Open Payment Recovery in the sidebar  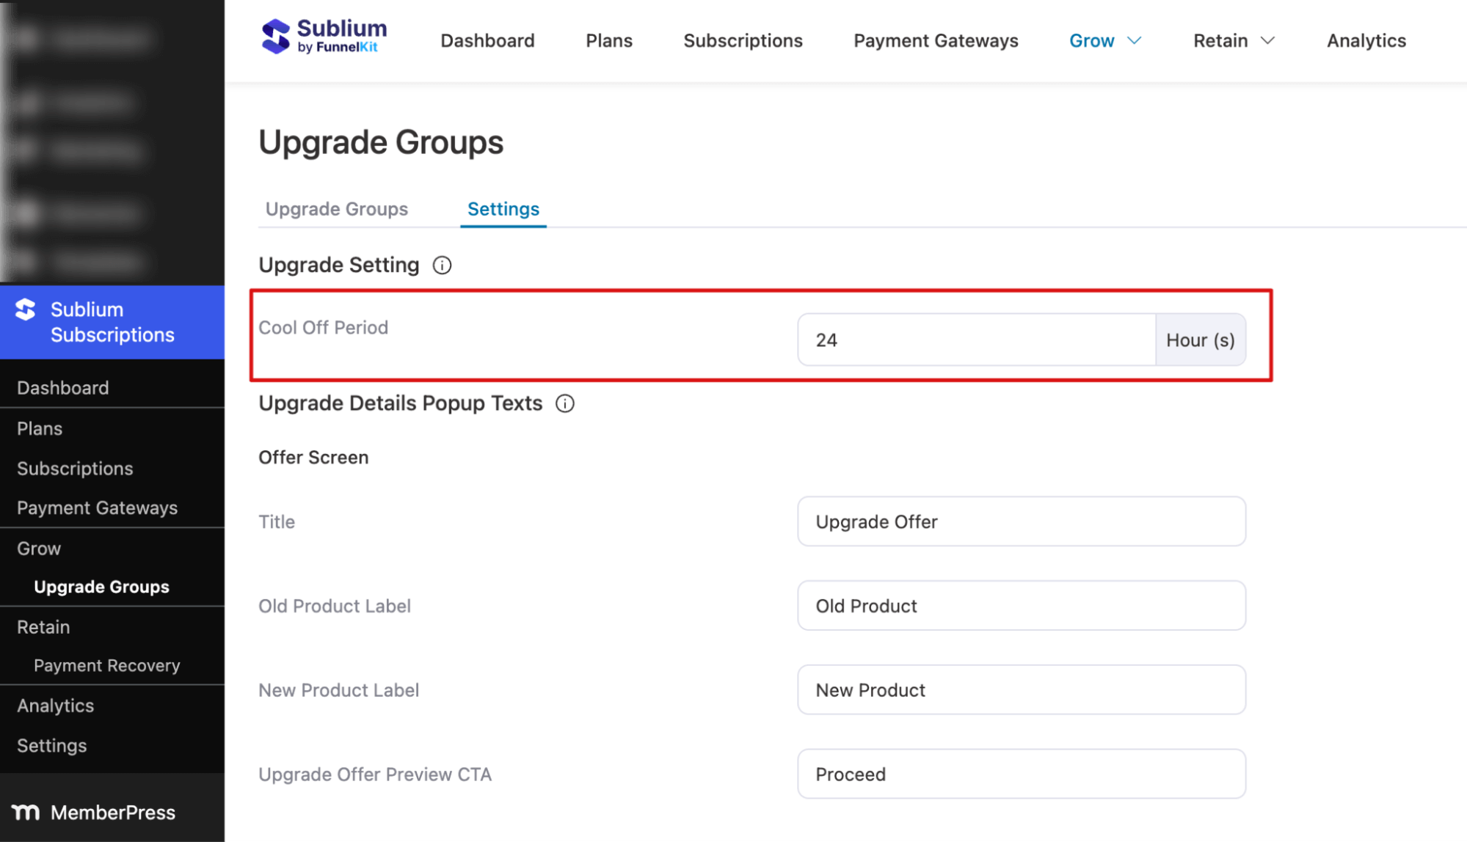click(x=106, y=666)
